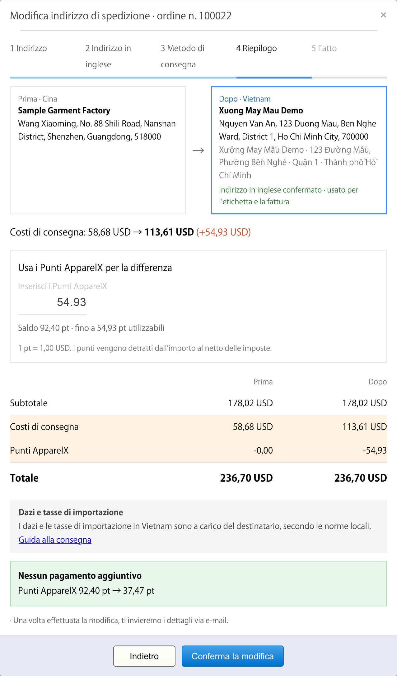Image resolution: width=397 pixels, height=676 pixels.
Task: Switch to step 3 Metodo di consegna
Action: coord(183,56)
